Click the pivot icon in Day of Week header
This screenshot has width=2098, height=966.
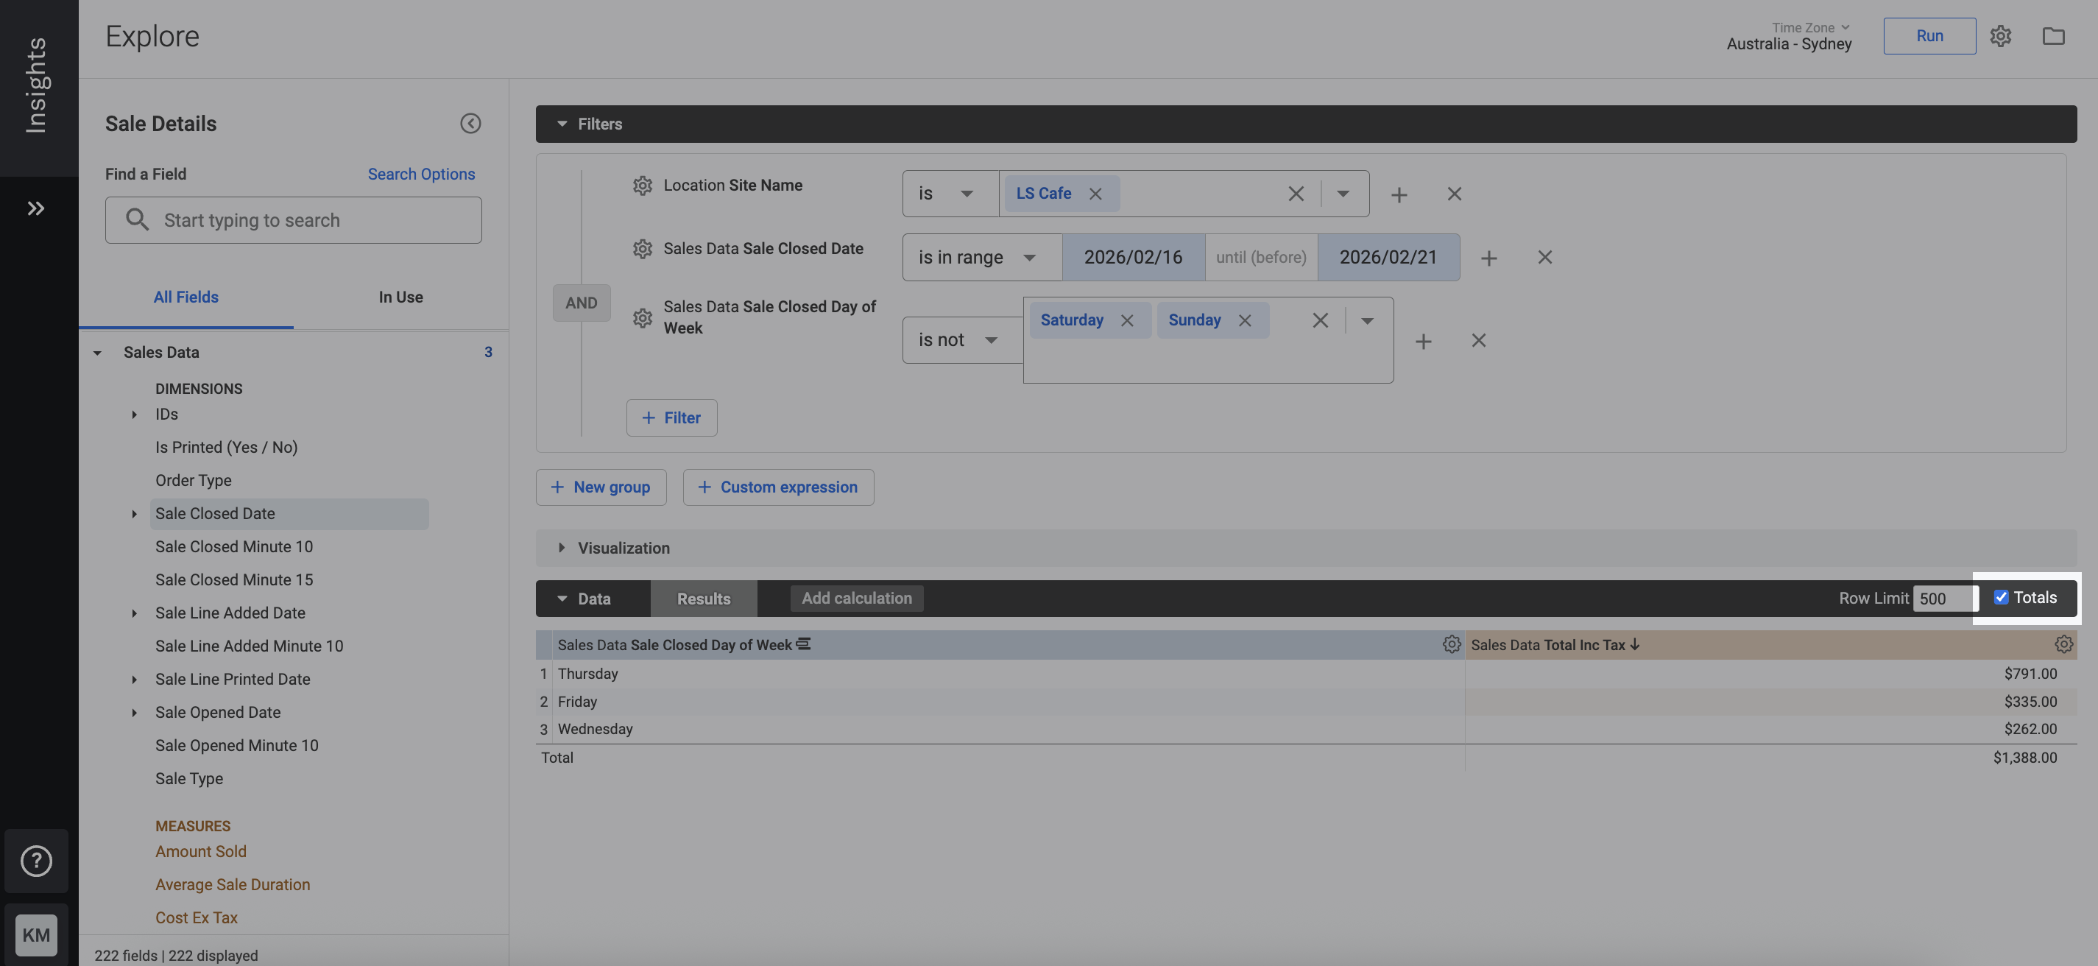pos(803,644)
